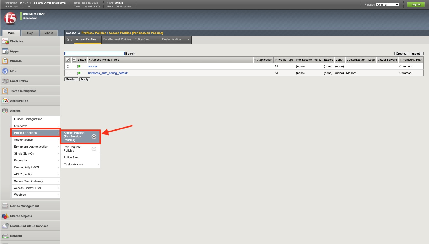
Task: Open the Access section icon
Action: (5, 111)
